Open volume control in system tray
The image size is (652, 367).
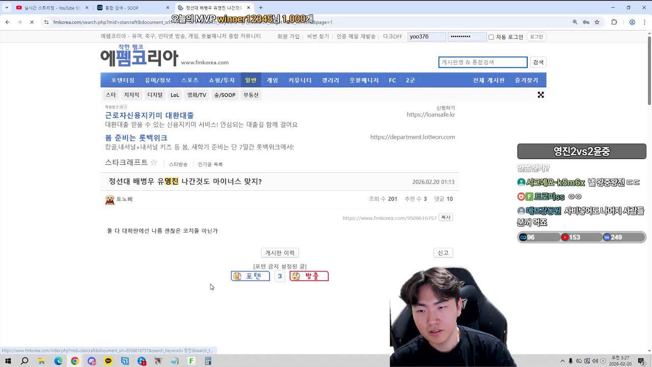tap(595, 361)
